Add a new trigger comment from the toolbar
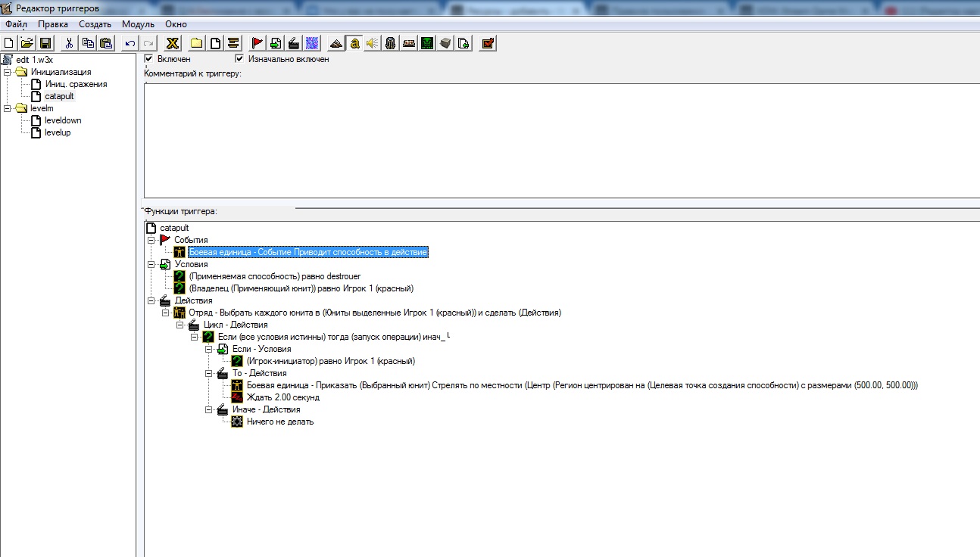 (233, 43)
